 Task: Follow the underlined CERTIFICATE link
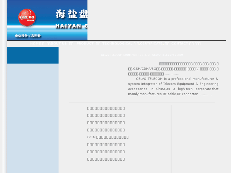[x=151, y=43]
